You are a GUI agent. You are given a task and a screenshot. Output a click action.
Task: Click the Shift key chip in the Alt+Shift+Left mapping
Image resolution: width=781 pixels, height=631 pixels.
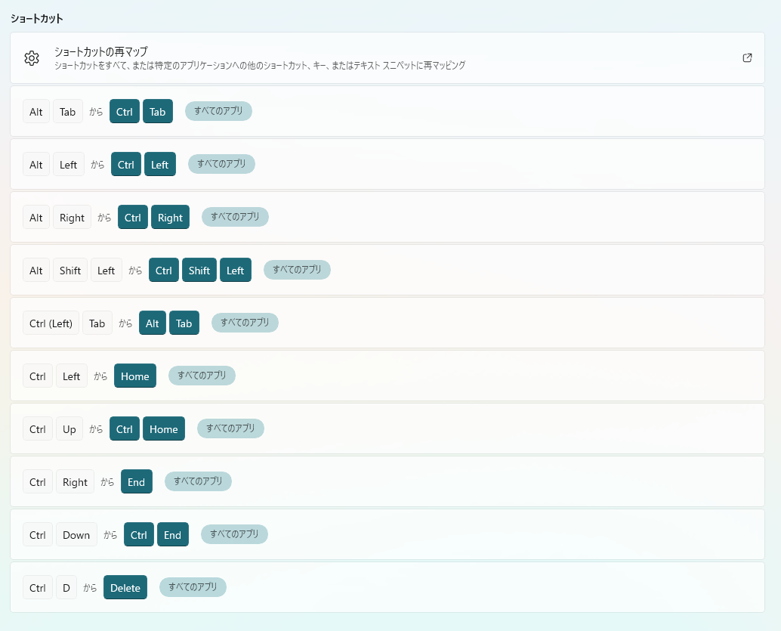(199, 270)
